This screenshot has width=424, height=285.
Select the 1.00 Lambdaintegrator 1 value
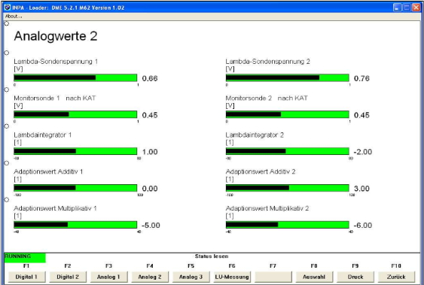pos(150,152)
